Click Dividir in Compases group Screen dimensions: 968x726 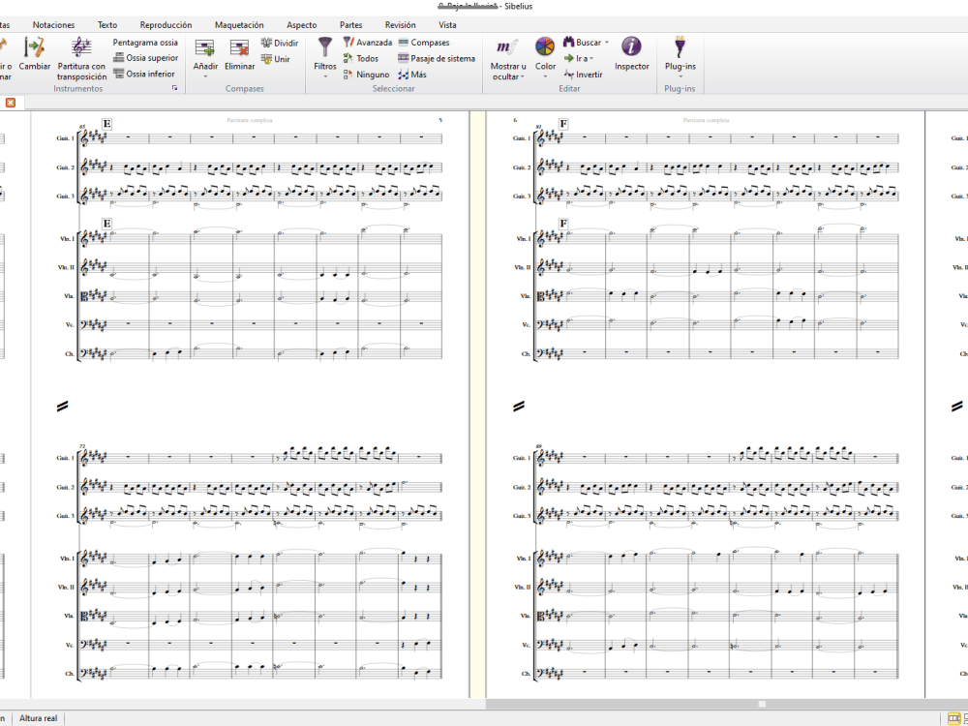[280, 43]
